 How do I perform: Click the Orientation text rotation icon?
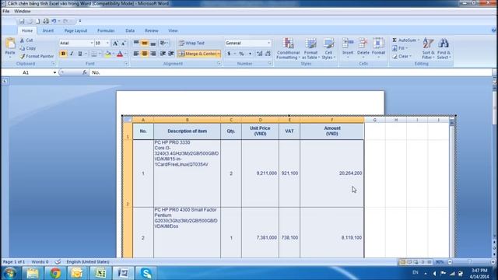pyautogui.click(x=163, y=43)
